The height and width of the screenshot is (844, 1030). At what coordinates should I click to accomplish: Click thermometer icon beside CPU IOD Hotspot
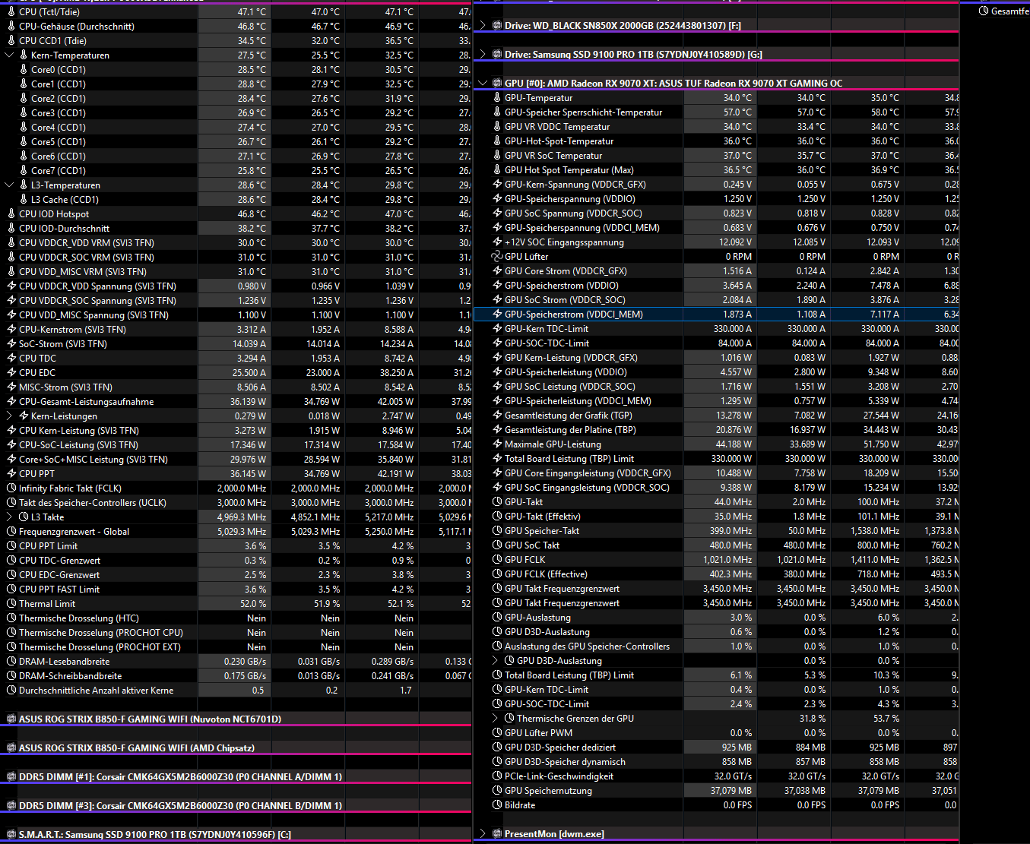tap(11, 214)
